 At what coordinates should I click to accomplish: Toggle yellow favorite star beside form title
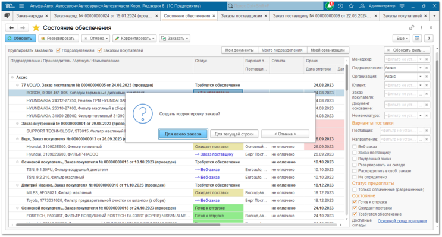click(x=36, y=27)
